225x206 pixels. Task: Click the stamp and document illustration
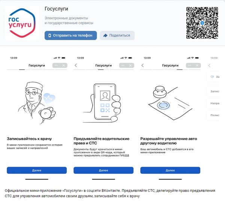point(170,103)
